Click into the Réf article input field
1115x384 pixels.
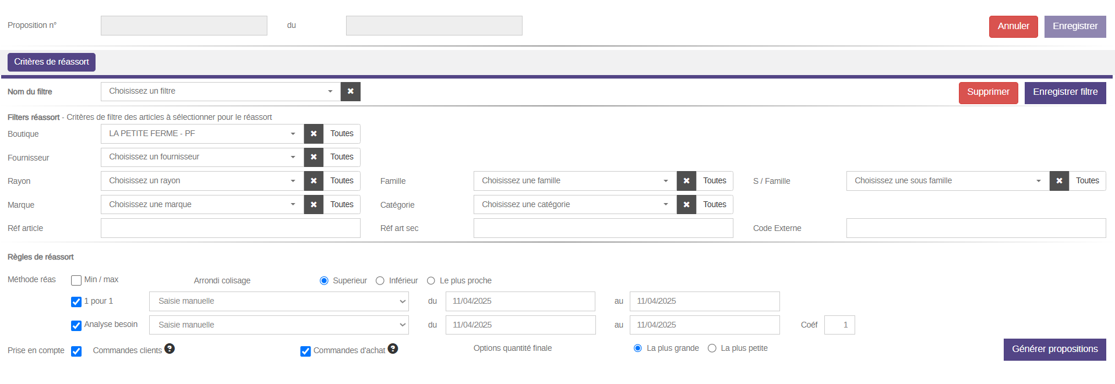coord(230,228)
